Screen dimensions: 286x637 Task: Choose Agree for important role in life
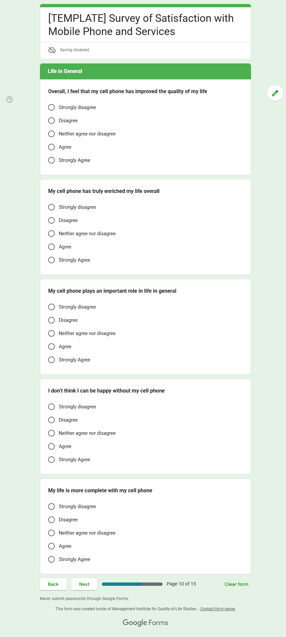(51, 347)
